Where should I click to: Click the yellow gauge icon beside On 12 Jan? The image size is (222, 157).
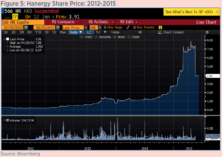[x=15, y=16]
